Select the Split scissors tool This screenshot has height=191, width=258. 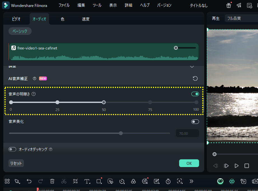(x=64, y=181)
